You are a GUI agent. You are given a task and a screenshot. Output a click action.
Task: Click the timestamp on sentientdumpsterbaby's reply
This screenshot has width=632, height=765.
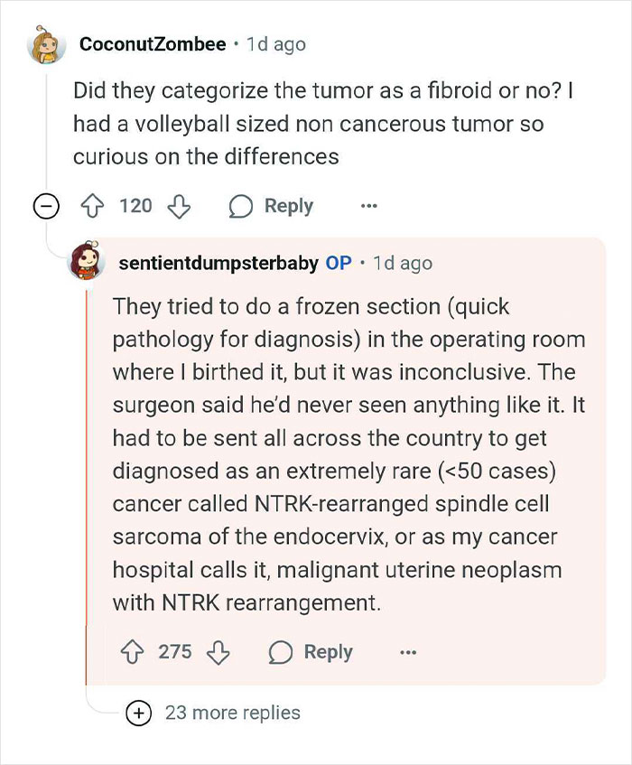coord(403,263)
